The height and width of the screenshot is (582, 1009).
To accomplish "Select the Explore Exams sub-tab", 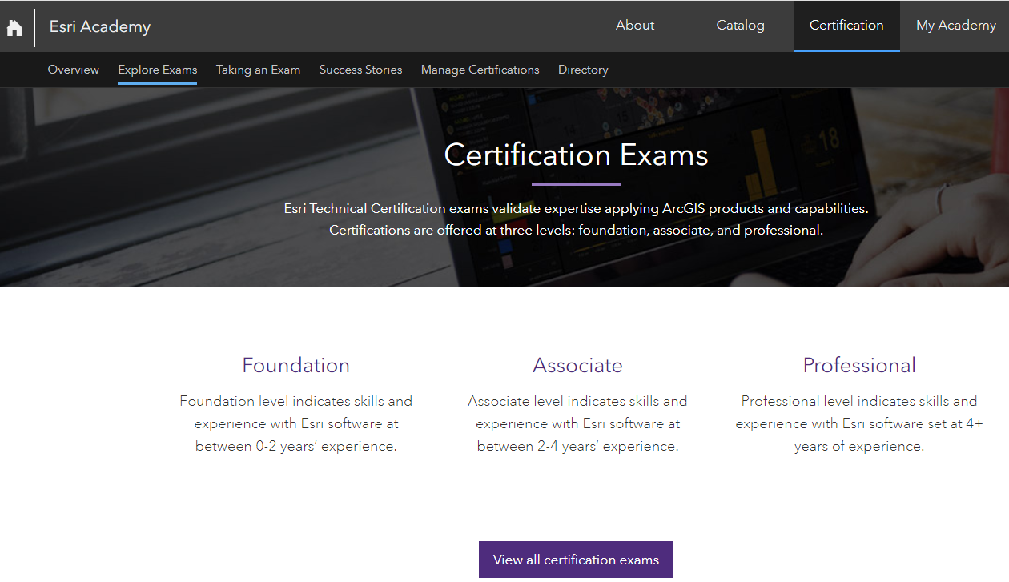I will 157,70.
